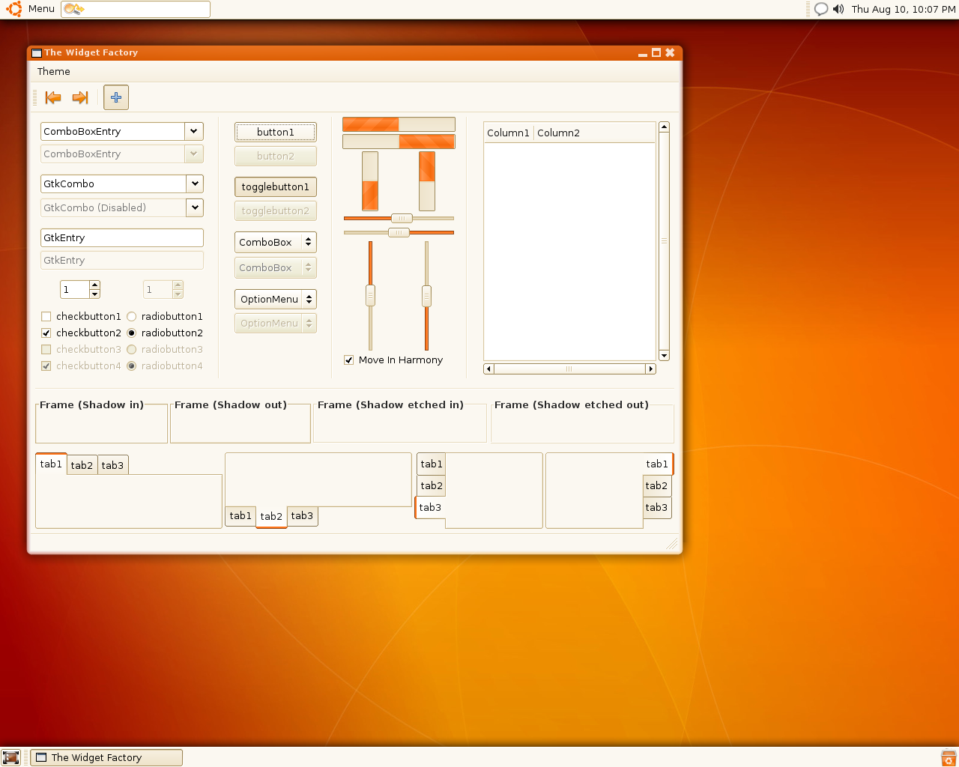This screenshot has height=767, width=959.
Task: Click the orange right arrow toolbar icon
Action: pyautogui.click(x=80, y=97)
